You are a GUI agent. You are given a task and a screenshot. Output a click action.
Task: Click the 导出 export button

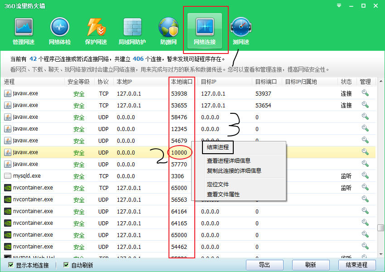(x=265, y=265)
